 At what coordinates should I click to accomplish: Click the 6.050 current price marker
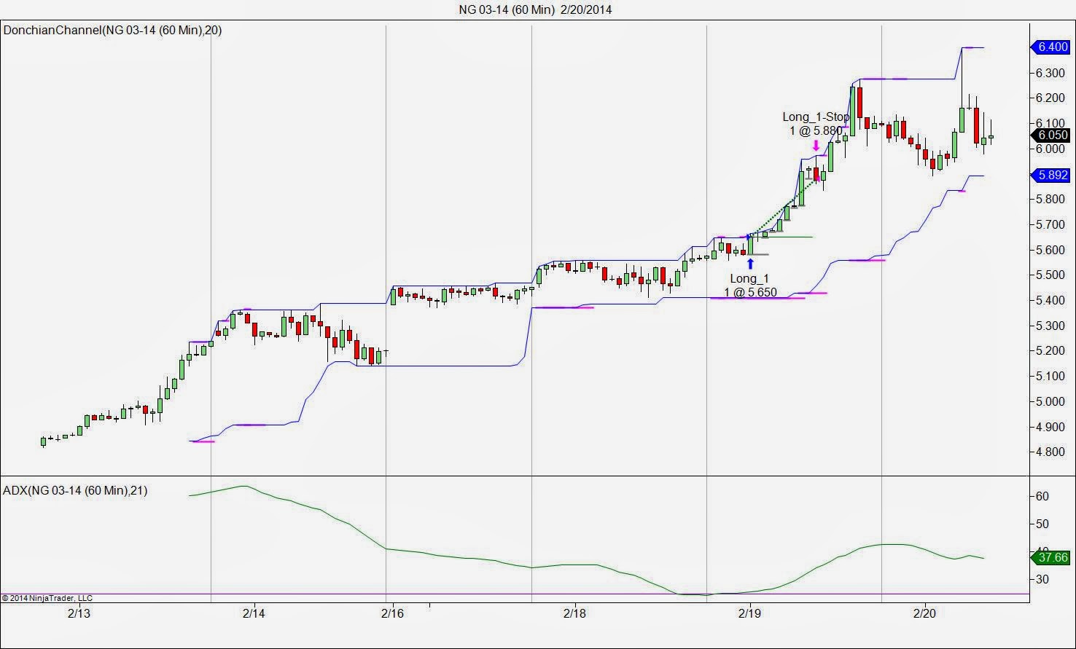point(1050,135)
